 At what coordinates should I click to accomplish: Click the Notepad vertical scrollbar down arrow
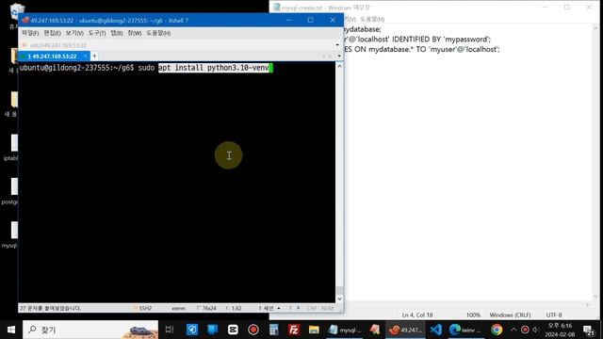(596, 297)
